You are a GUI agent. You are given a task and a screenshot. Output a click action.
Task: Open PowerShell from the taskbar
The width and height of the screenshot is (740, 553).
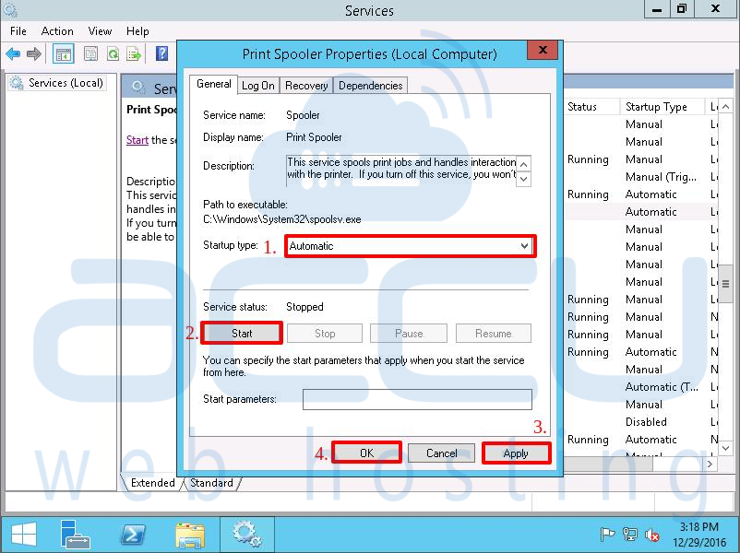[x=133, y=535]
